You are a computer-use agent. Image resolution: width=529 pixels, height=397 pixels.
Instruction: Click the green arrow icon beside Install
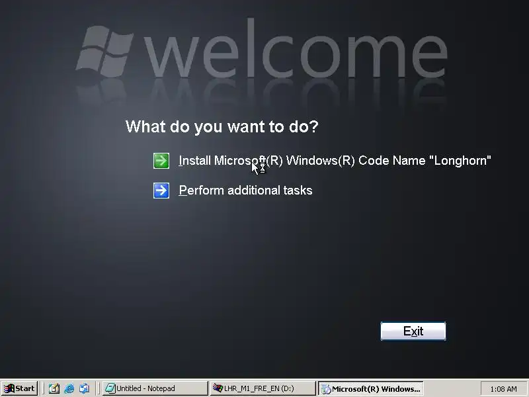tap(161, 161)
